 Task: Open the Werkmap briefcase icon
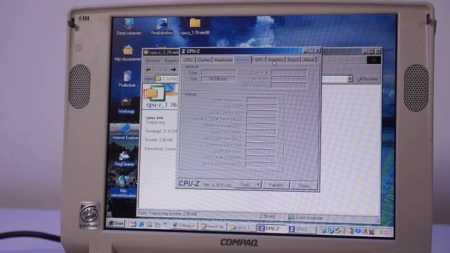[x=127, y=105]
